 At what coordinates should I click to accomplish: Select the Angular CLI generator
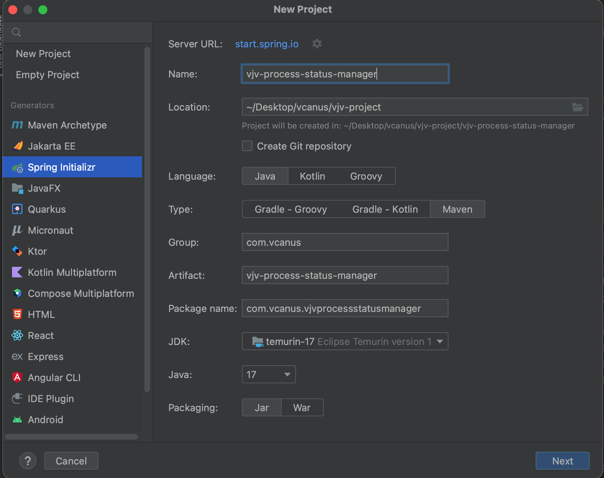click(54, 377)
